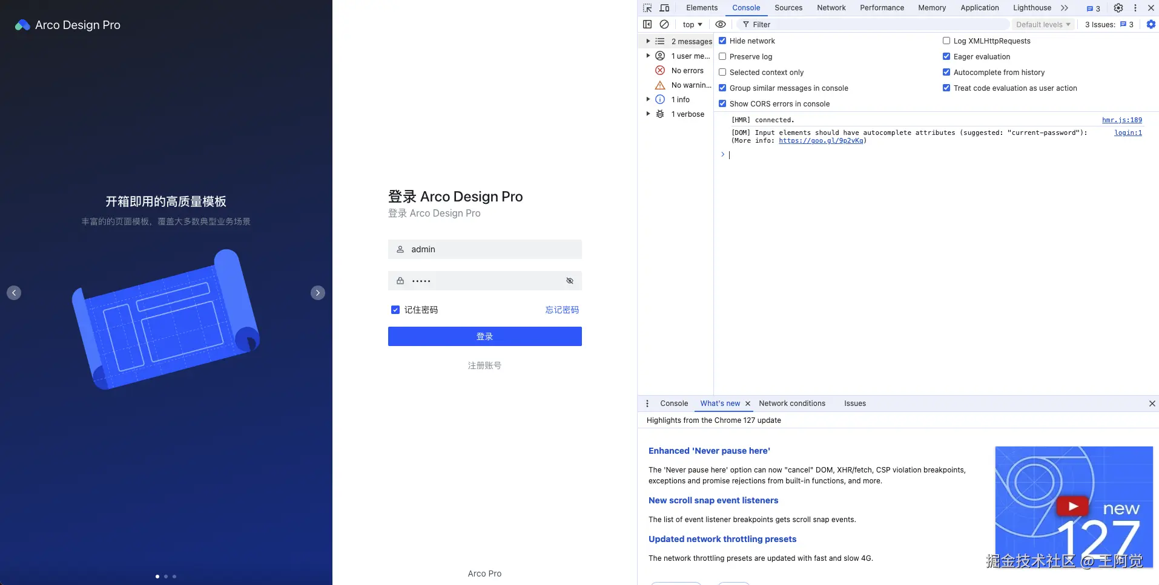
Task: Open the Network tab
Action: coord(831,8)
